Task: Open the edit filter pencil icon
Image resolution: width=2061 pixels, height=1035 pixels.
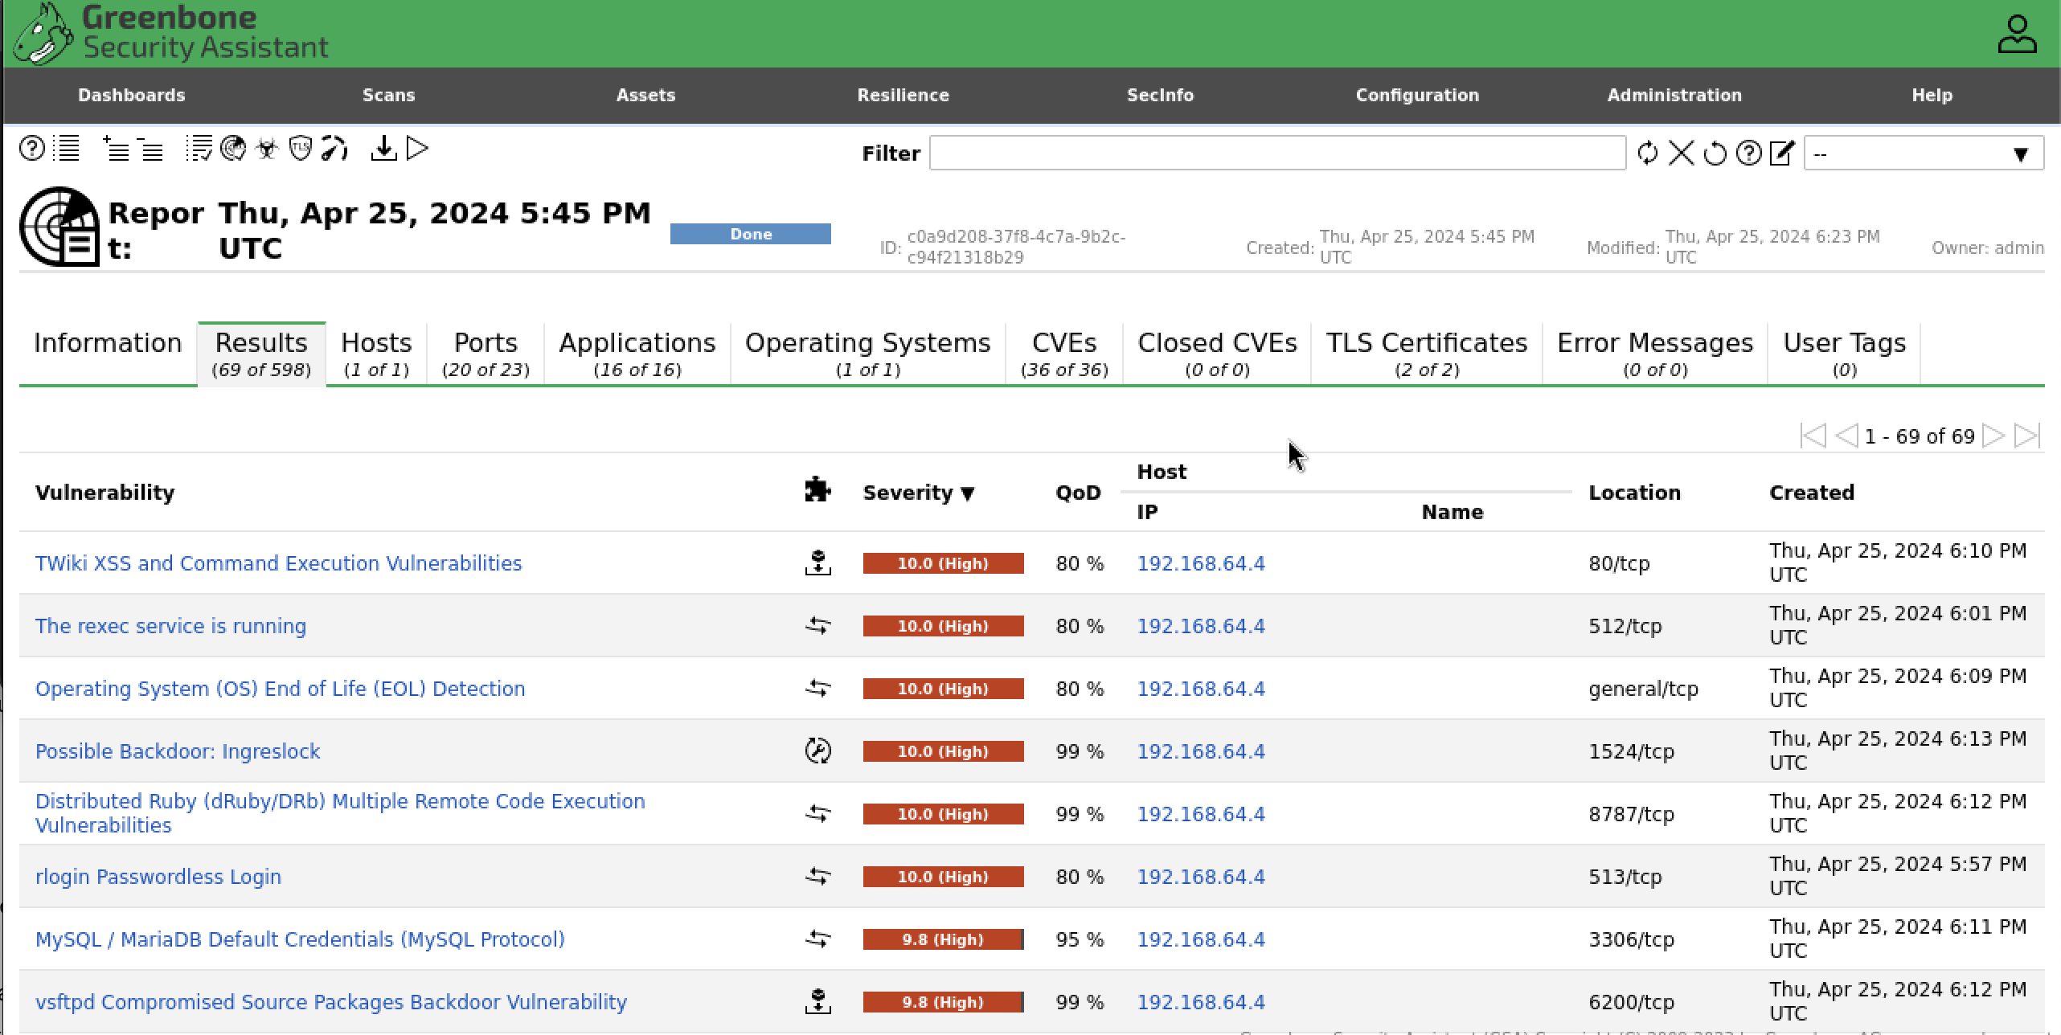Action: [1782, 153]
